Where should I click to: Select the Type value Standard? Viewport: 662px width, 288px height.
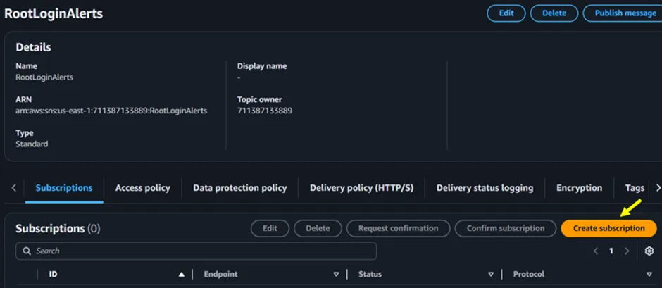click(x=32, y=144)
